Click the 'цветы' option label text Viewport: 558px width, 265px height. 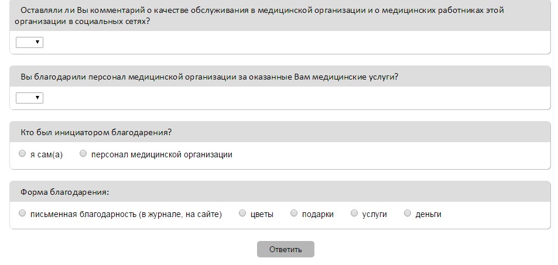262,215
